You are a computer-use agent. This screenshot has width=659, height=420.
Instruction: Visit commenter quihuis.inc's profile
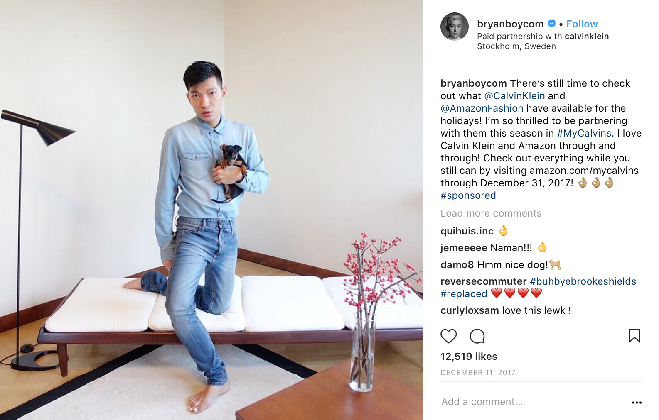467,231
